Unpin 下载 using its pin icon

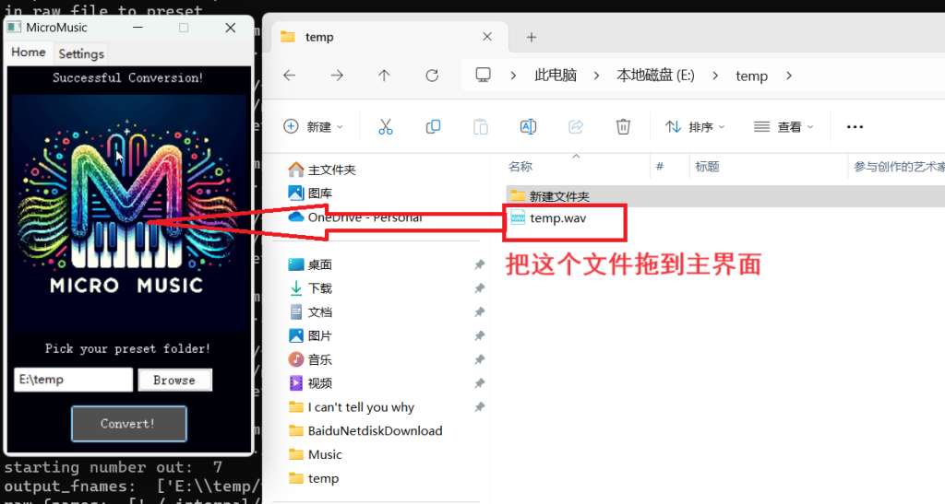point(479,288)
